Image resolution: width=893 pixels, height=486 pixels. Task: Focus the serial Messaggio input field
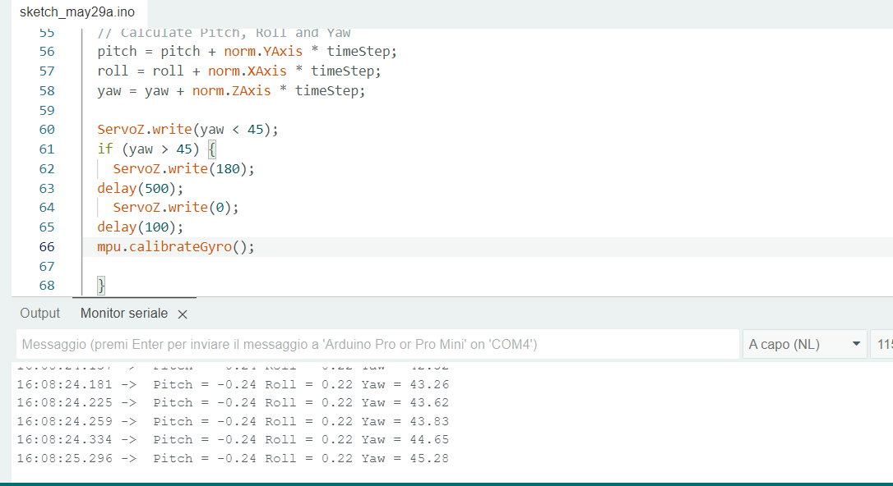(x=377, y=344)
